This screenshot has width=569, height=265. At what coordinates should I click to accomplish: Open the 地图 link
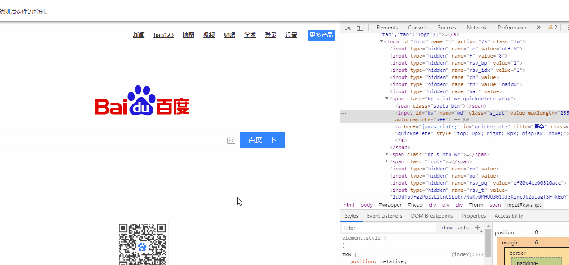tap(188, 35)
